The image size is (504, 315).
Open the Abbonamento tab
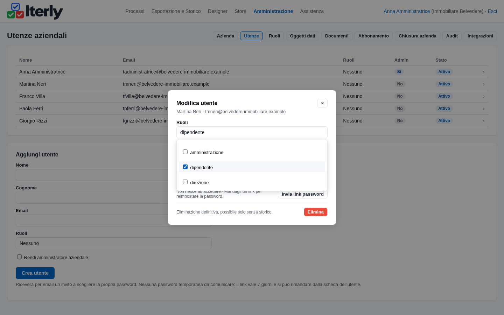point(373,36)
